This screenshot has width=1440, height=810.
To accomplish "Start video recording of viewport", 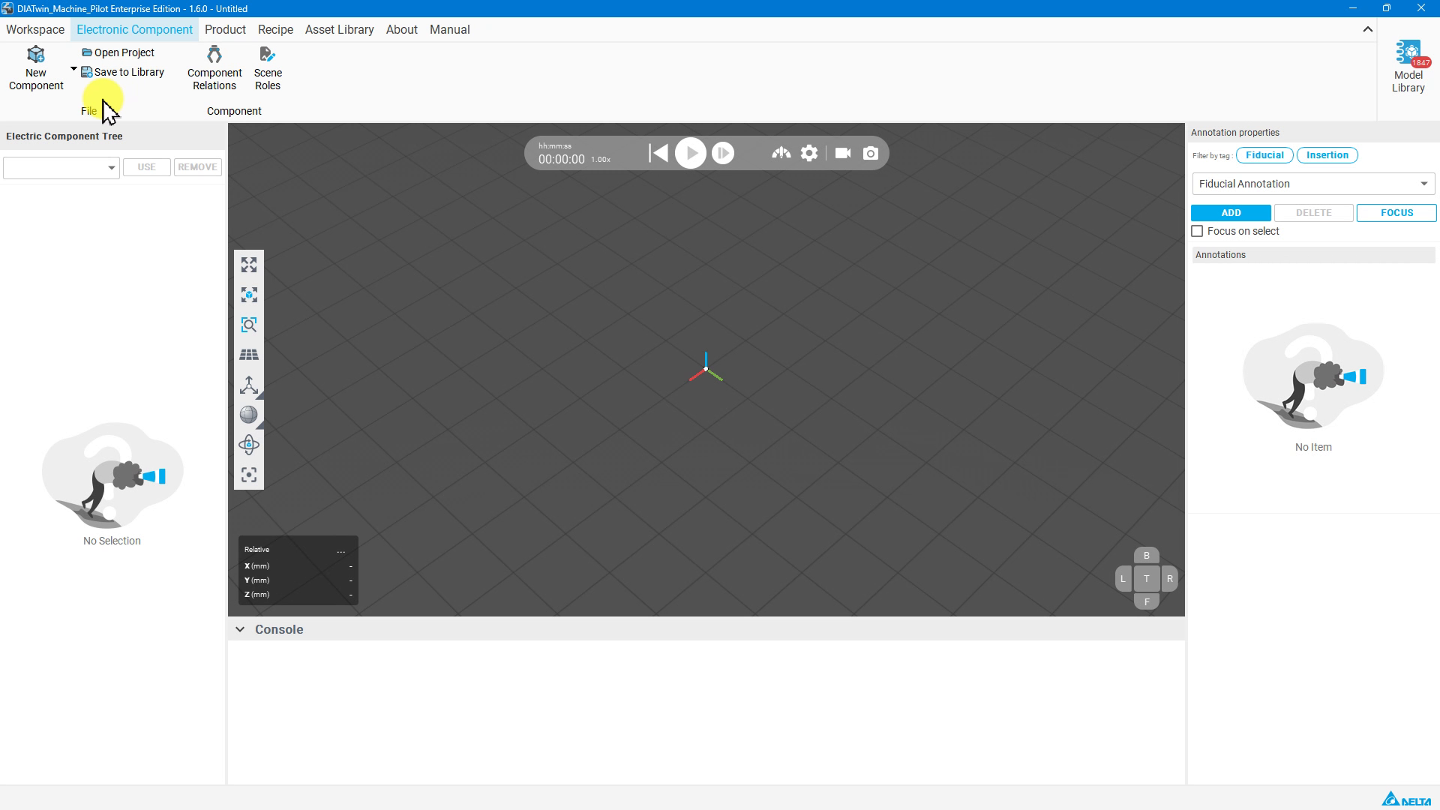I will pos(843,153).
